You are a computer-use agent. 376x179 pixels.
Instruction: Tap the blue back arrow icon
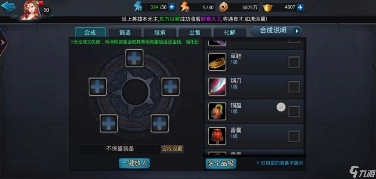tap(8, 7)
